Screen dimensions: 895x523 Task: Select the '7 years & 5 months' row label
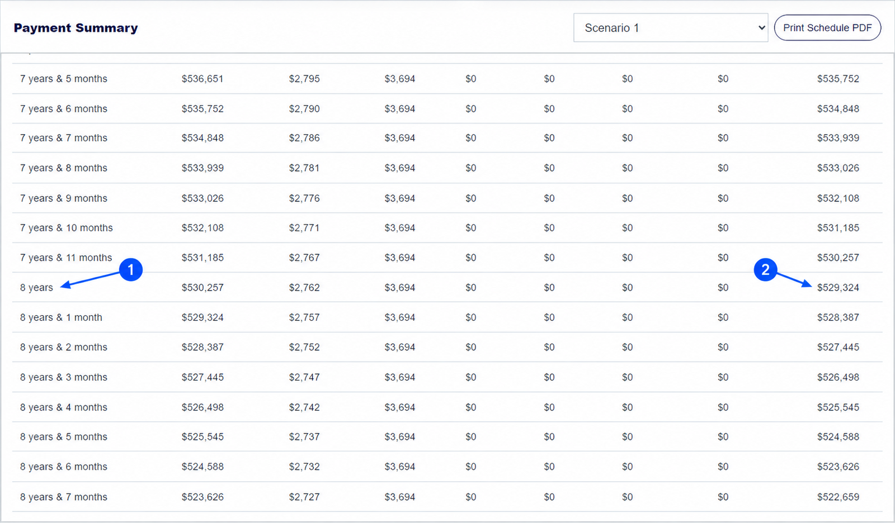(x=64, y=79)
